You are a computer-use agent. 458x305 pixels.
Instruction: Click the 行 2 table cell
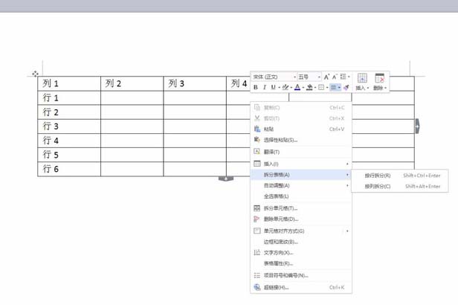coord(69,112)
